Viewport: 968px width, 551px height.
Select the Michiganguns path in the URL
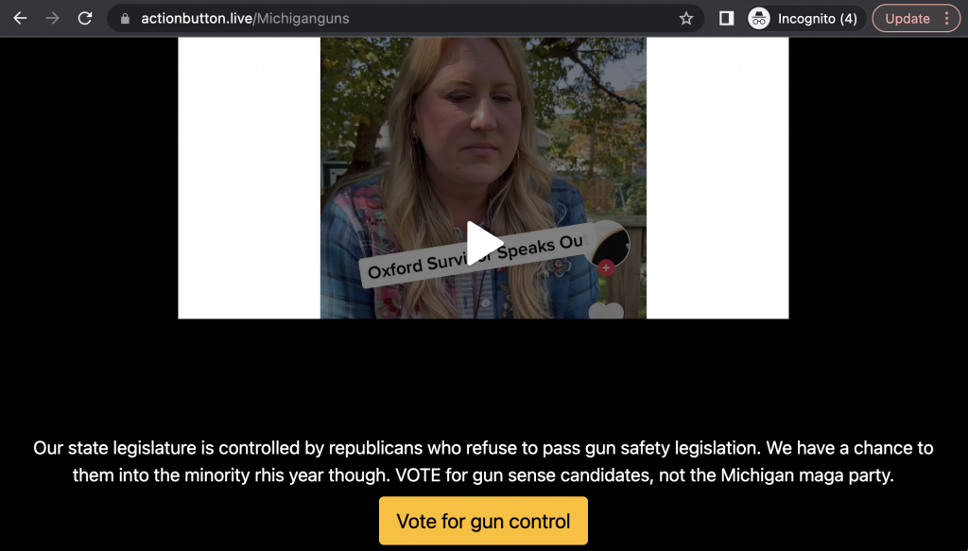(303, 19)
